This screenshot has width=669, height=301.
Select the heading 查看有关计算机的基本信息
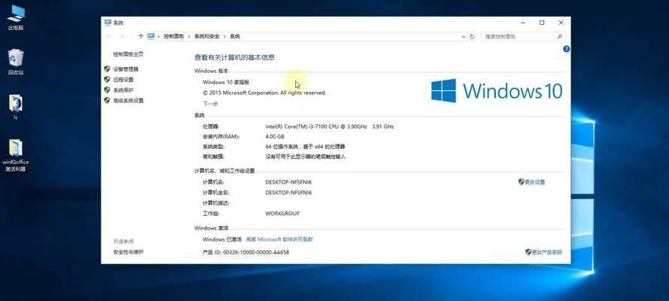tap(235, 57)
